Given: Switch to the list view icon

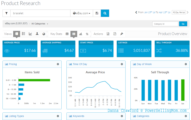Looking at the screenshot, I should 23,34.
